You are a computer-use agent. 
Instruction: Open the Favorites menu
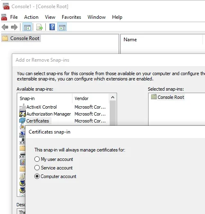coord(71,17)
